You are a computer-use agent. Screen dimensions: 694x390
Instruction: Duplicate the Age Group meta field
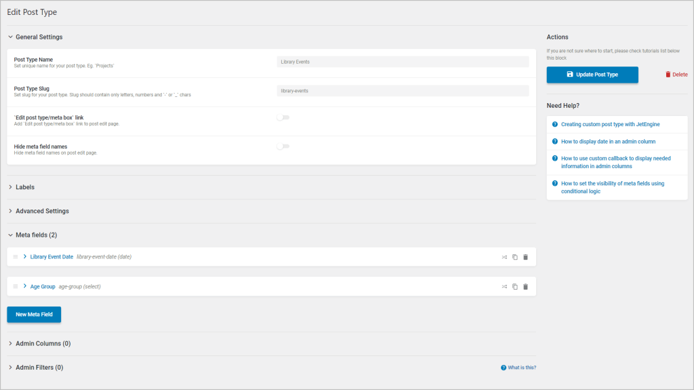coord(515,287)
